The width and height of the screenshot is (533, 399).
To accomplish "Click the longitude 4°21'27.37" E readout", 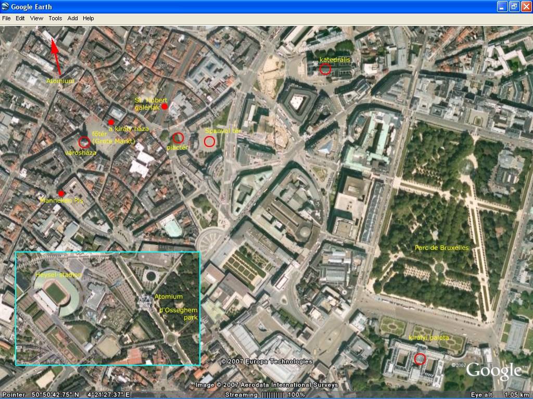I will [x=108, y=395].
